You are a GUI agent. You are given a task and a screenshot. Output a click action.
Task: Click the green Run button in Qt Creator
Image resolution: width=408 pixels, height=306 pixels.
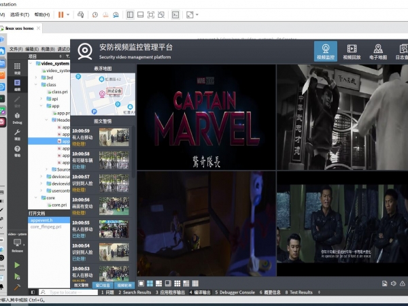(x=17, y=265)
